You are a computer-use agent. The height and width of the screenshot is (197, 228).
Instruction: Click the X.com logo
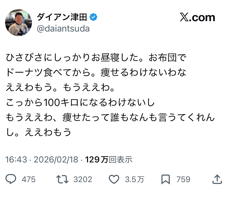click(x=197, y=18)
